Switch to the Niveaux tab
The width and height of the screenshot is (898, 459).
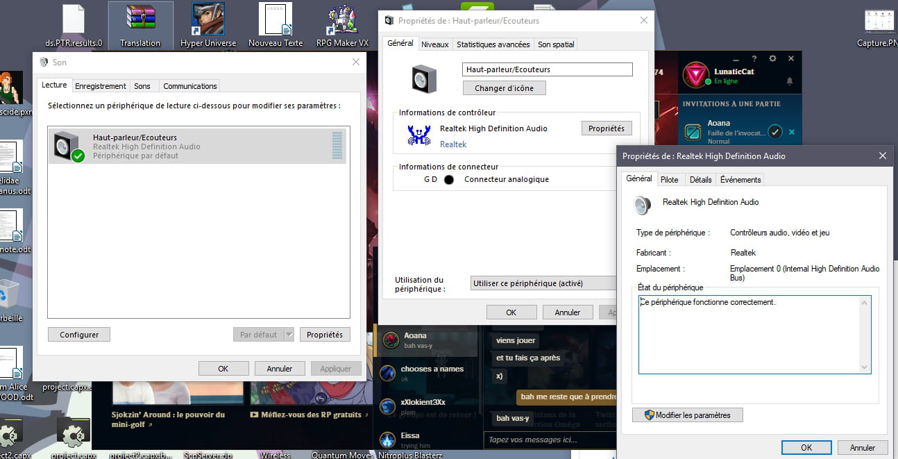pyautogui.click(x=435, y=44)
